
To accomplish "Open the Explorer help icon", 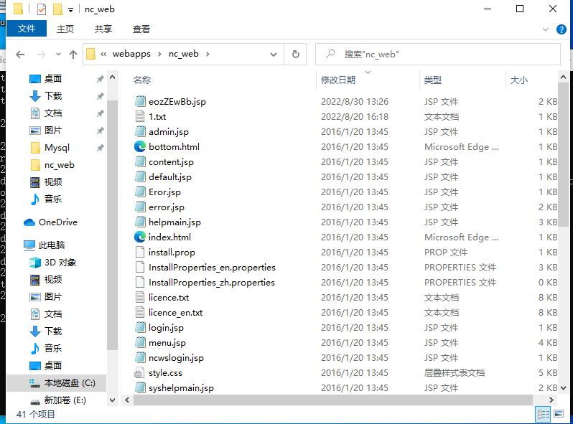I will tap(561, 29).
